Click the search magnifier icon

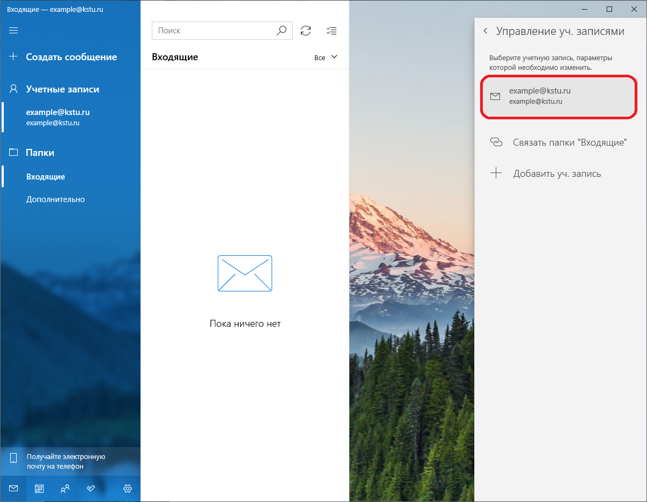[x=282, y=31]
